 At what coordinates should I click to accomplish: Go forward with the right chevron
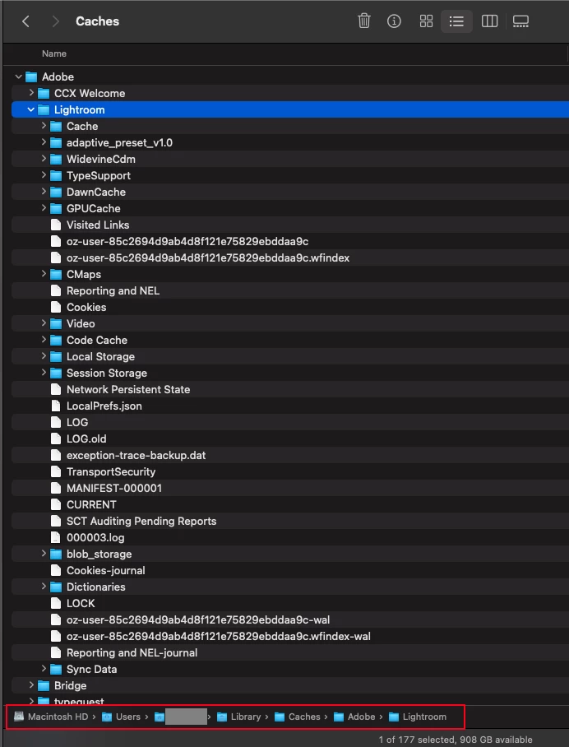tap(56, 21)
